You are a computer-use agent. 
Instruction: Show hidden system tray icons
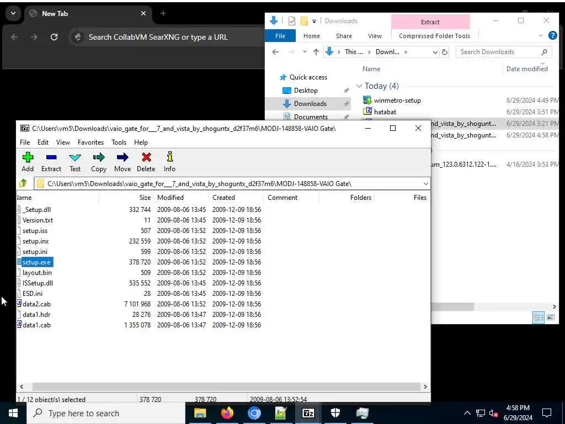(467, 413)
